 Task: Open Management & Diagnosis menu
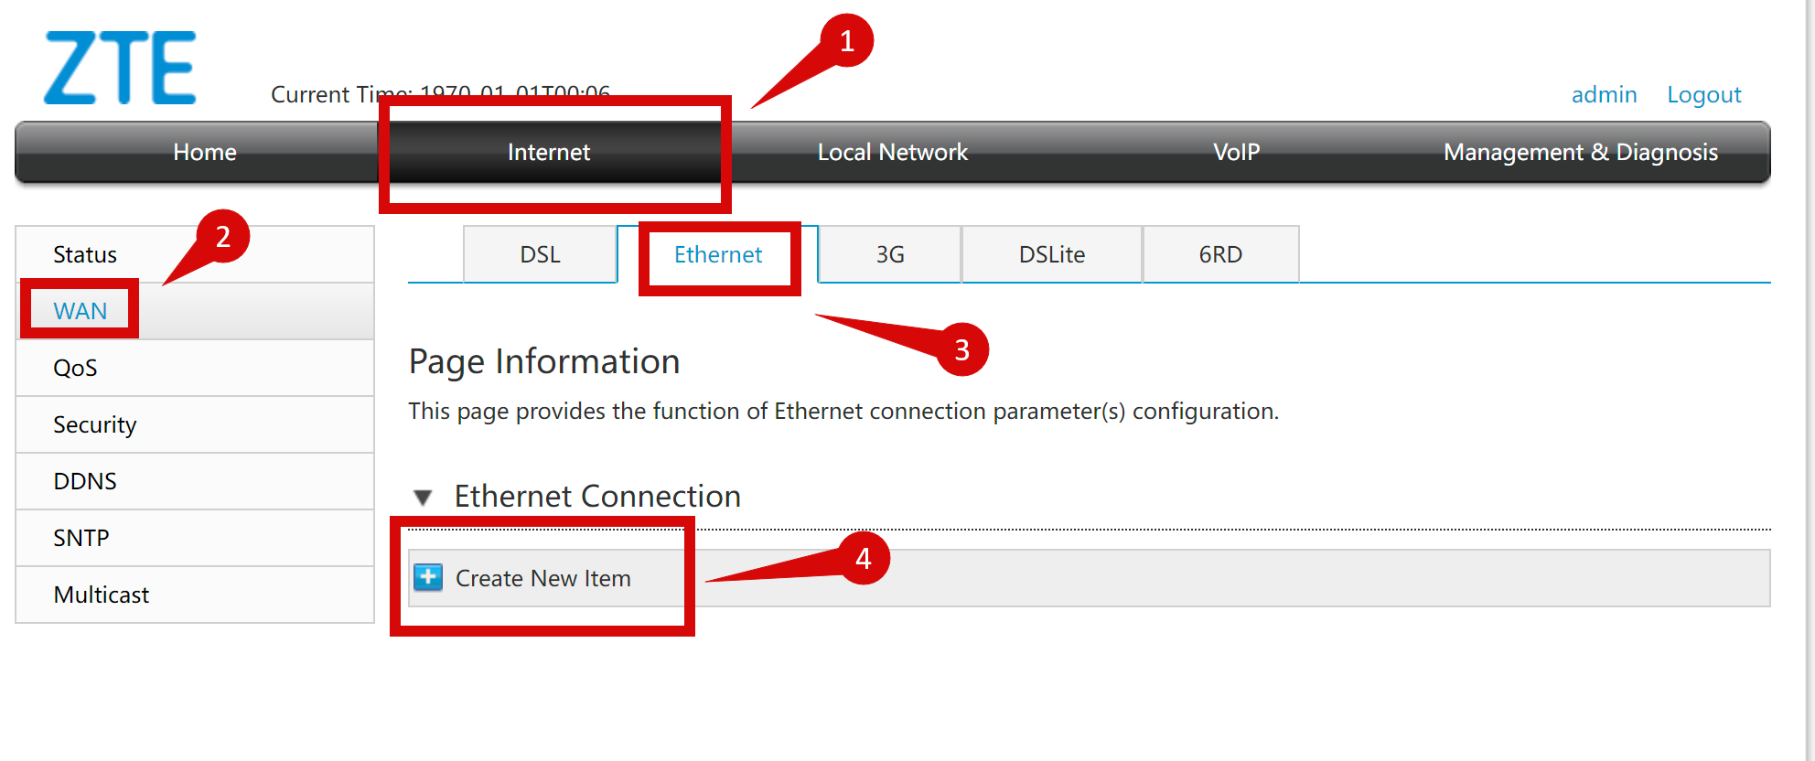[1580, 152]
